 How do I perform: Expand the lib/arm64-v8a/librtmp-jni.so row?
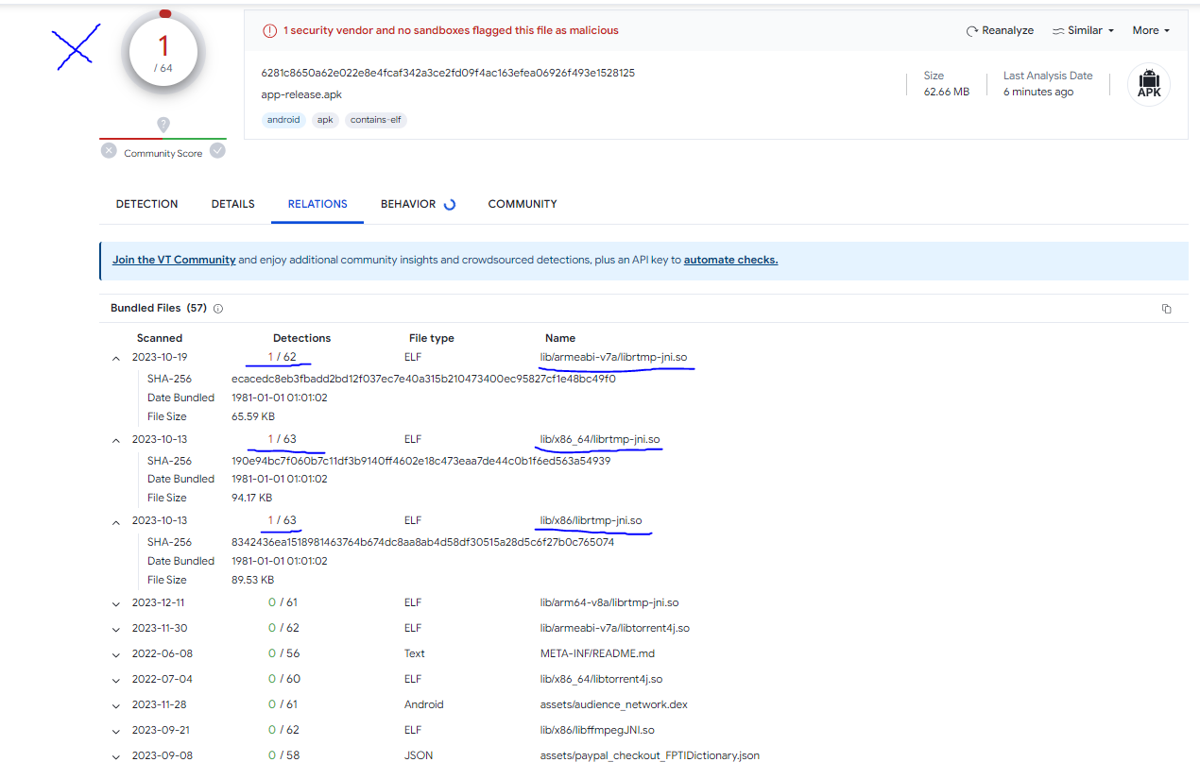(116, 603)
